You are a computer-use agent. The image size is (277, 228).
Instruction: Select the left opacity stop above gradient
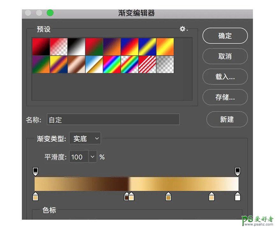tap(36, 171)
